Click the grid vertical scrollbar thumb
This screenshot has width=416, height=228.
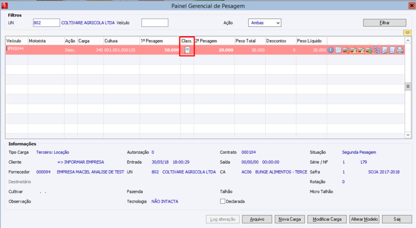coord(408,86)
